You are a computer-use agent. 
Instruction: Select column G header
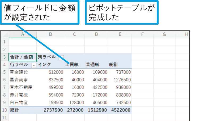click(164, 34)
